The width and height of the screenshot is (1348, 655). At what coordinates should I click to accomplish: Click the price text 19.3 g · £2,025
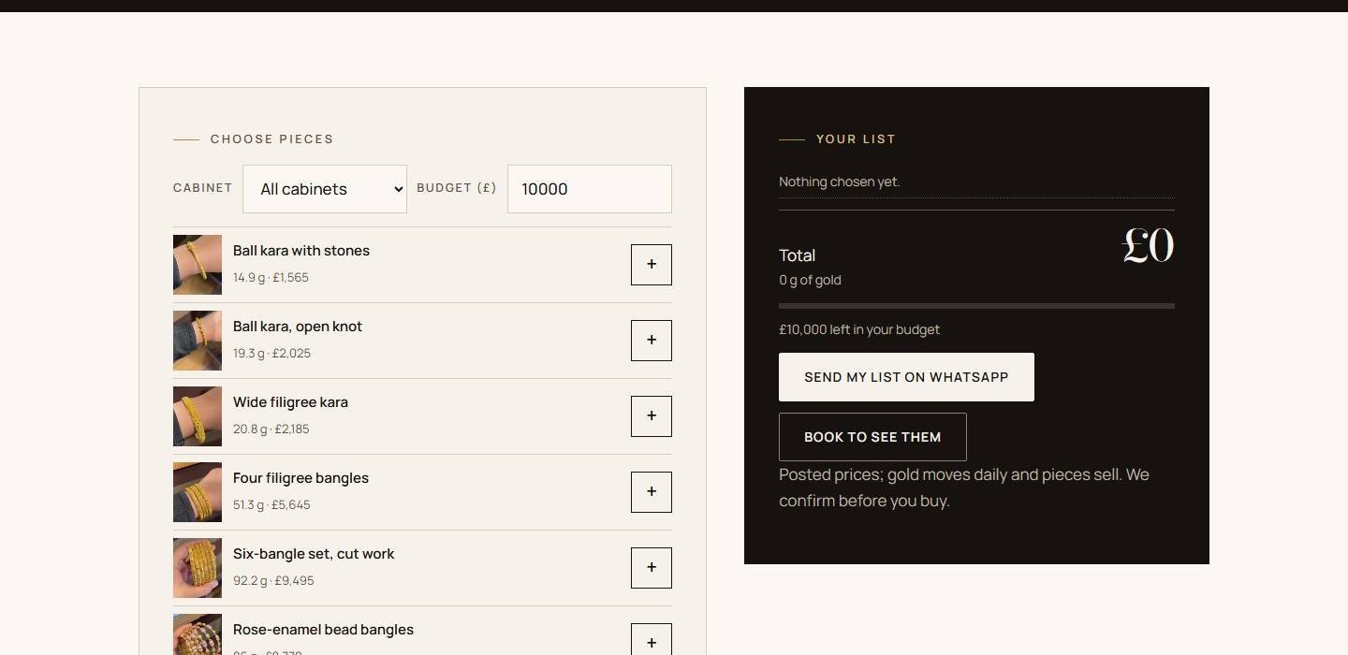coord(271,354)
